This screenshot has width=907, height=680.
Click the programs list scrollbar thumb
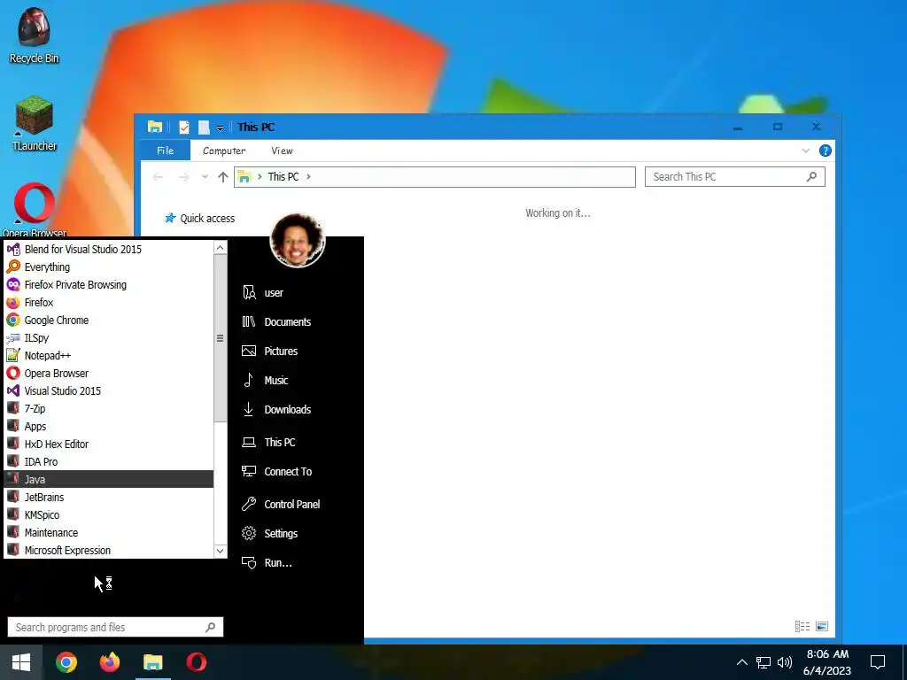(x=220, y=338)
